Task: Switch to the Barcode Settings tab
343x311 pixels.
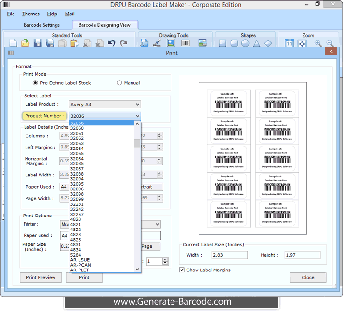Action: pos(41,25)
